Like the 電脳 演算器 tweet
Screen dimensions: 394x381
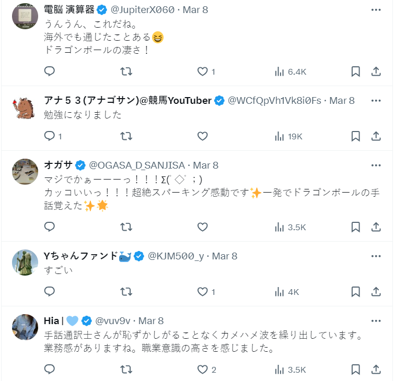click(x=203, y=72)
